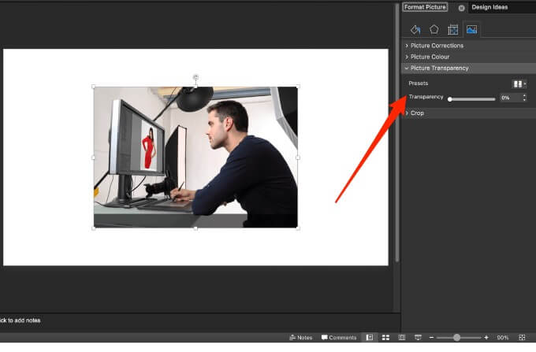Click the transparency value stepper arrows
Image resolution: width=536 pixels, height=352 pixels.
pyautogui.click(x=524, y=98)
